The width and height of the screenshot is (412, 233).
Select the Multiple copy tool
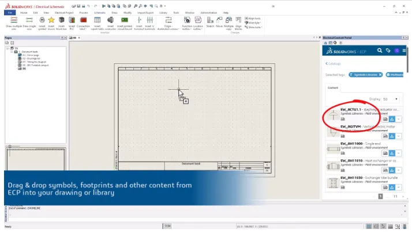click(x=229, y=24)
